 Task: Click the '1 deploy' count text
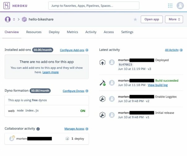78,139
